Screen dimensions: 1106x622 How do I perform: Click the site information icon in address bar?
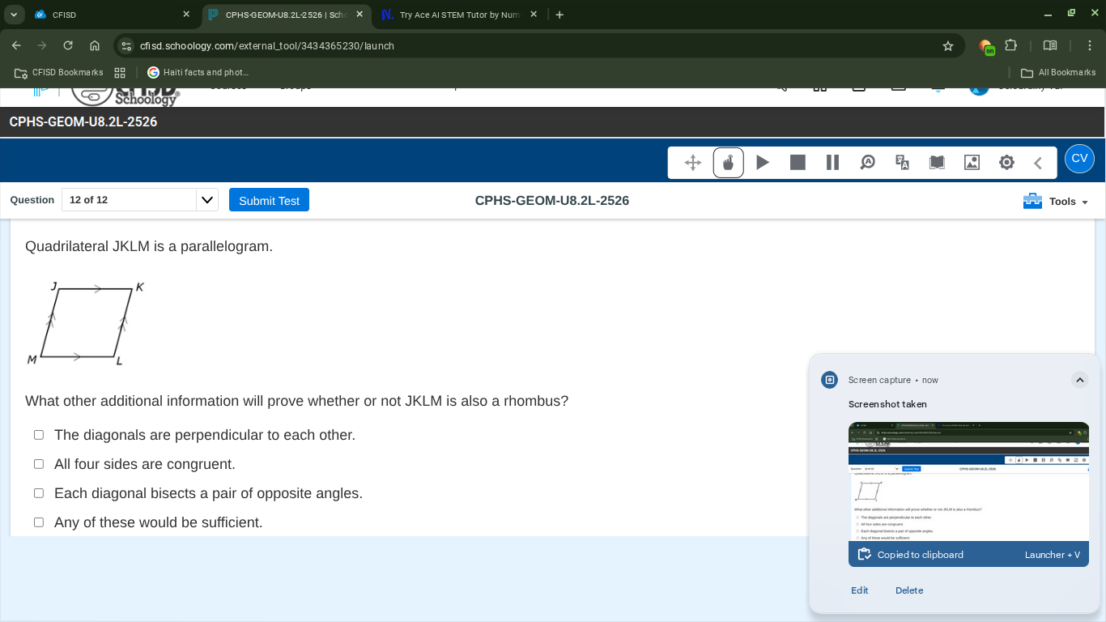coord(126,45)
